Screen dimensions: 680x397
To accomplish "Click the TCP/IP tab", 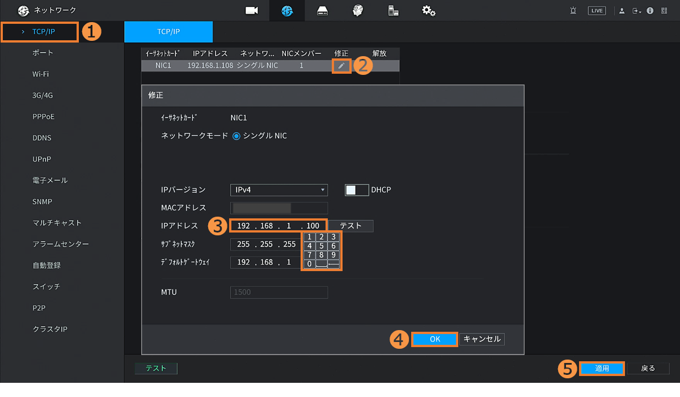I will 168,32.
